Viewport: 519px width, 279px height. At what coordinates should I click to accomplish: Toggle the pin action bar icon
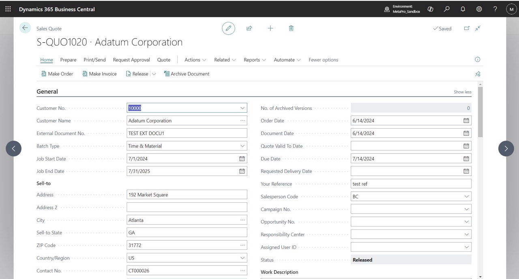pyautogui.click(x=478, y=74)
